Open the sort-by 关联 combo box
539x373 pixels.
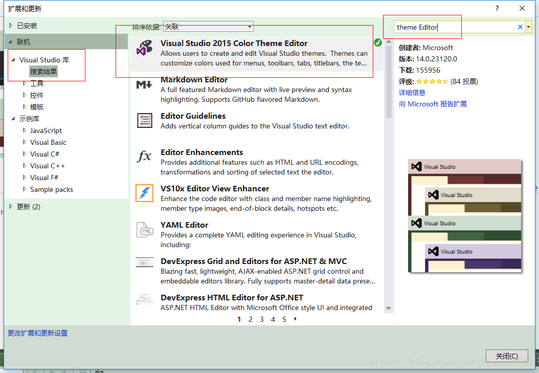pos(208,27)
